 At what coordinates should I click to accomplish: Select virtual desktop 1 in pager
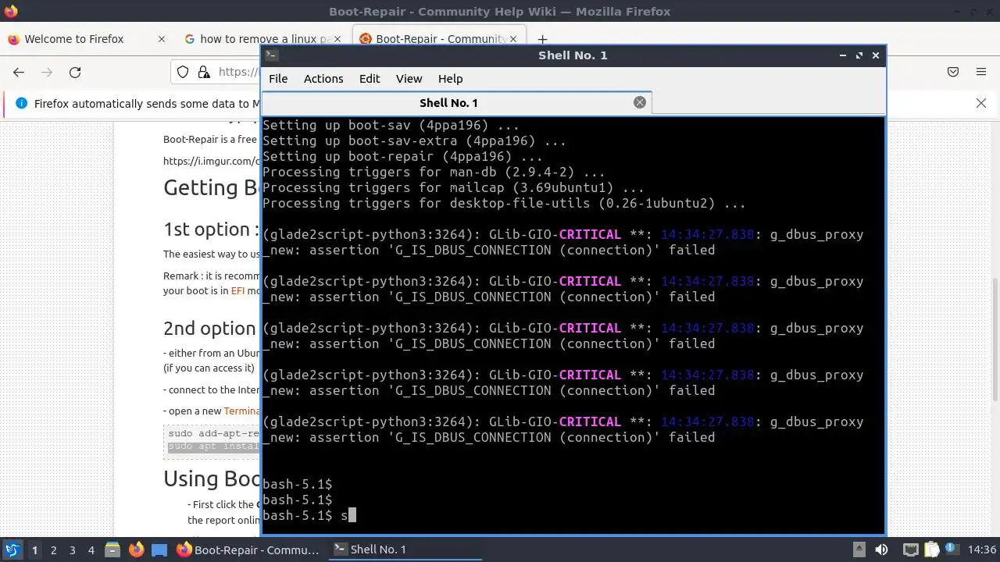point(34,550)
